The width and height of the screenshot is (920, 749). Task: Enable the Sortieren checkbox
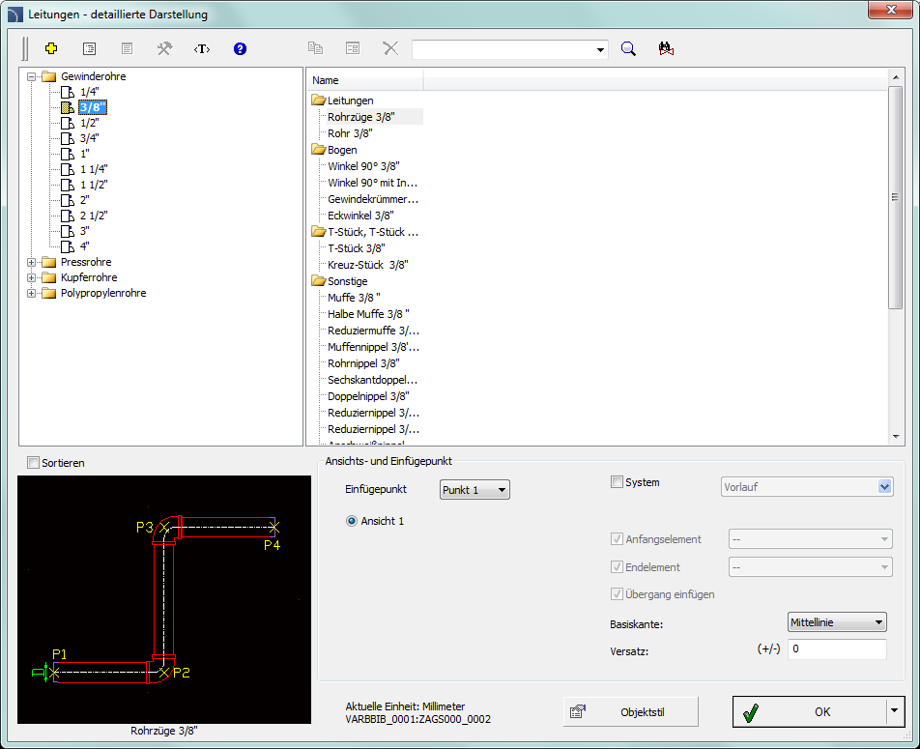pyautogui.click(x=34, y=463)
